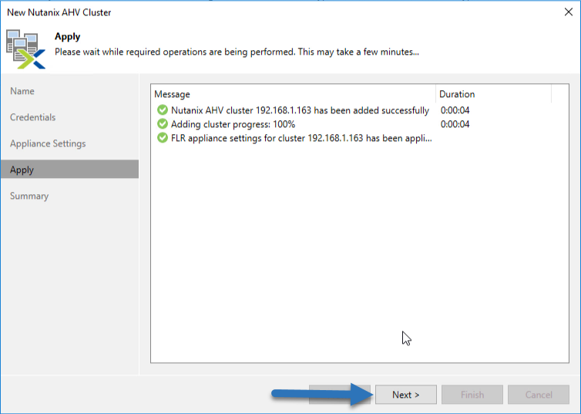Click the 0:00:04 duration of cluster added row
The height and width of the screenshot is (414, 581).
[x=455, y=110]
